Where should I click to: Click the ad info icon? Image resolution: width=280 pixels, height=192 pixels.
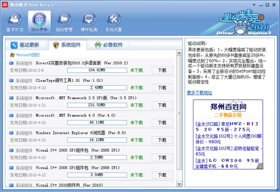click(x=260, y=166)
